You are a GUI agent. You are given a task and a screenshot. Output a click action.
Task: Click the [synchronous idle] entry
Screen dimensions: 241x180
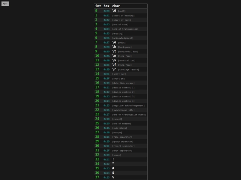(124, 110)
